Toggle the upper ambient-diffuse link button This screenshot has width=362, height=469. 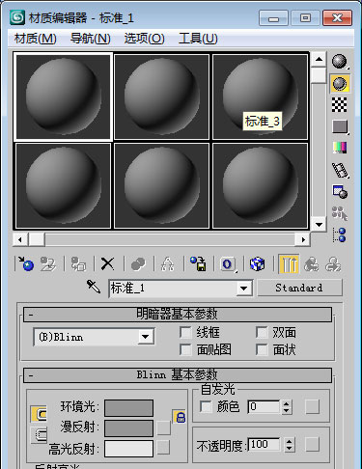(39, 414)
